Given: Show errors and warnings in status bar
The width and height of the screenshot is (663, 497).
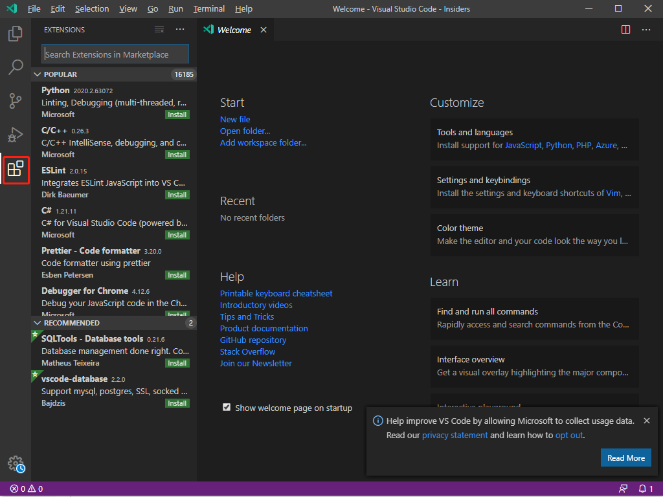Looking at the screenshot, I should (27, 489).
